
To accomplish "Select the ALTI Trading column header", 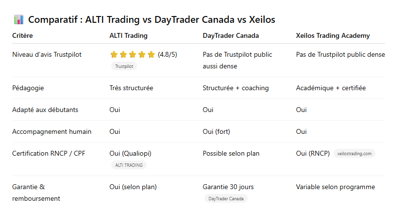I will click(128, 35).
